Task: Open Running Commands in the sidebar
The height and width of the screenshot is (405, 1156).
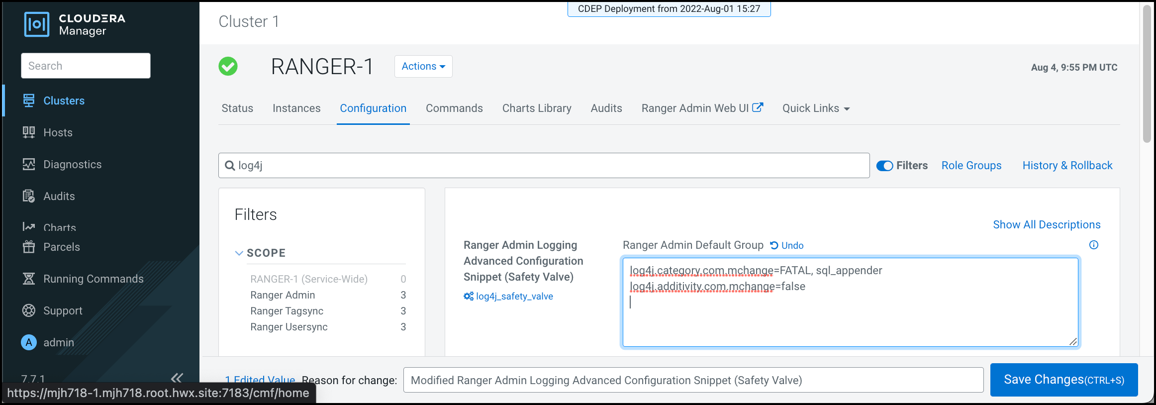Action: (93, 279)
